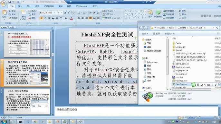The height and width of the screenshot is (124, 221).
Task: Open the font size dropdown showing 72
Action: (62, 13)
